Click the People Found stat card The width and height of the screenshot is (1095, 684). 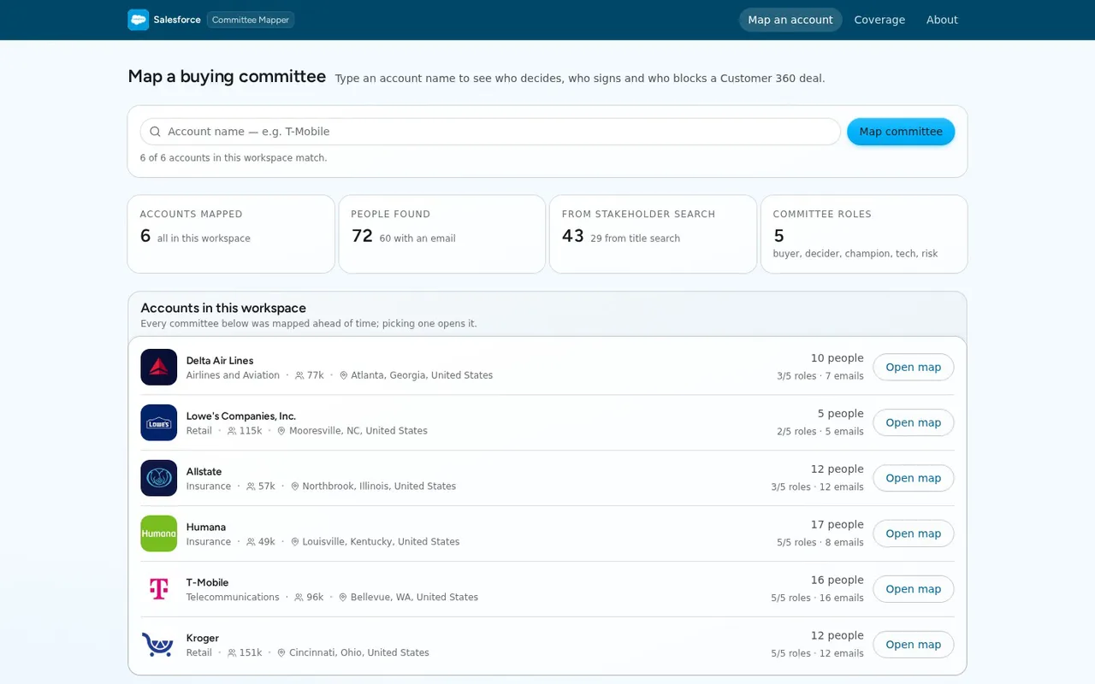[442, 234]
